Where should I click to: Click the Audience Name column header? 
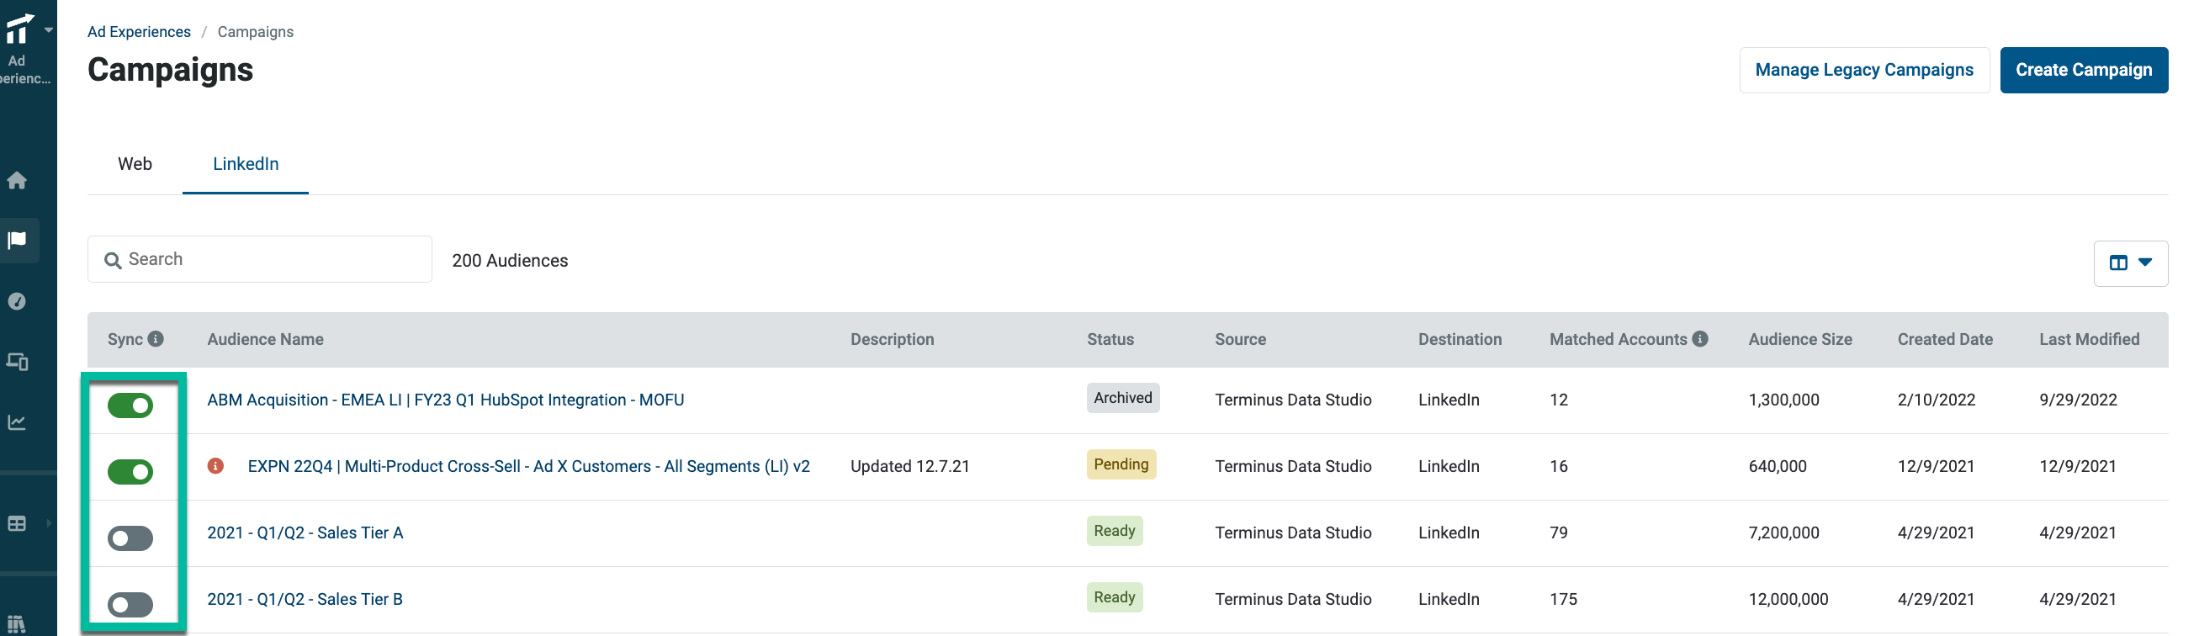(x=266, y=339)
